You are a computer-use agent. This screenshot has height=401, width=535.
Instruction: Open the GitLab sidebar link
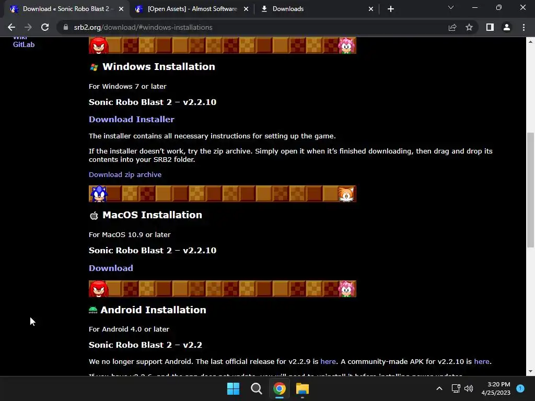coord(24,45)
